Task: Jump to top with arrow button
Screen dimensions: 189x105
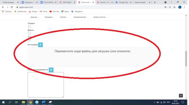Action: (181, 96)
